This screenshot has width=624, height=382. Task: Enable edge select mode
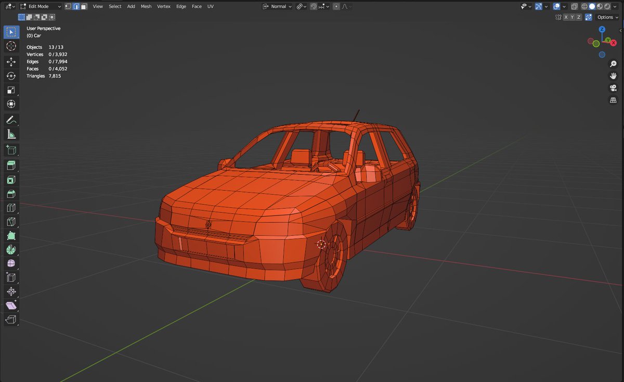(76, 6)
